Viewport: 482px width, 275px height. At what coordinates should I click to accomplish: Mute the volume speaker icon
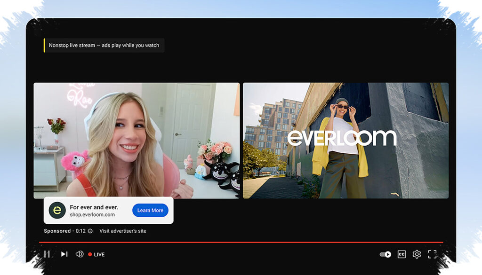click(79, 254)
